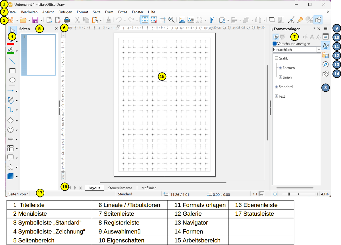This screenshot has height=245, width=341.
Task: Open dropdown arrow beside Paste icon
Action: coord(101,20)
